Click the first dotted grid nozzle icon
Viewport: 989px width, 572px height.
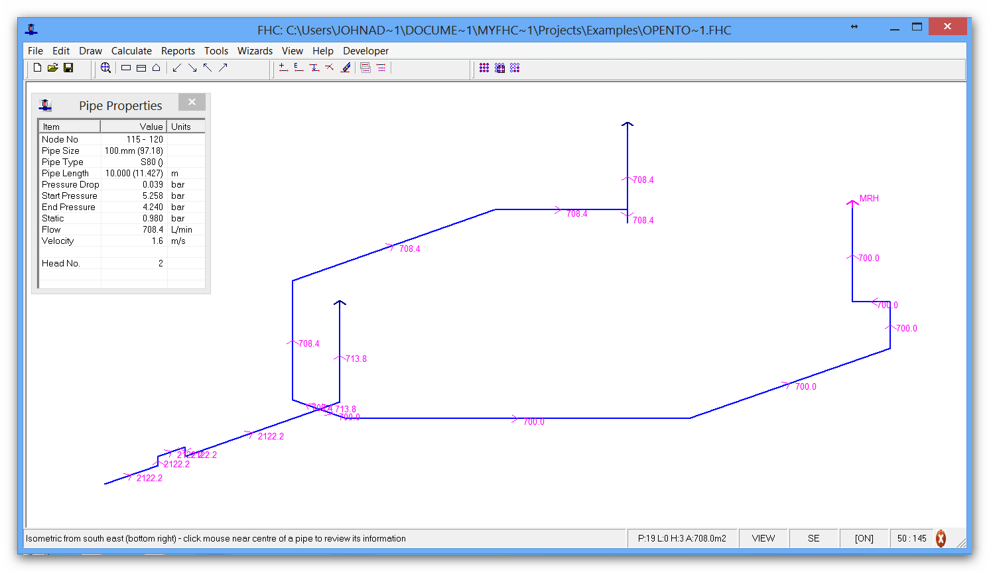click(x=484, y=67)
